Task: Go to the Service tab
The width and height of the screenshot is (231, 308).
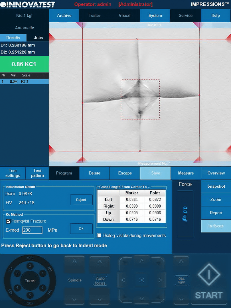Action: [x=186, y=15]
